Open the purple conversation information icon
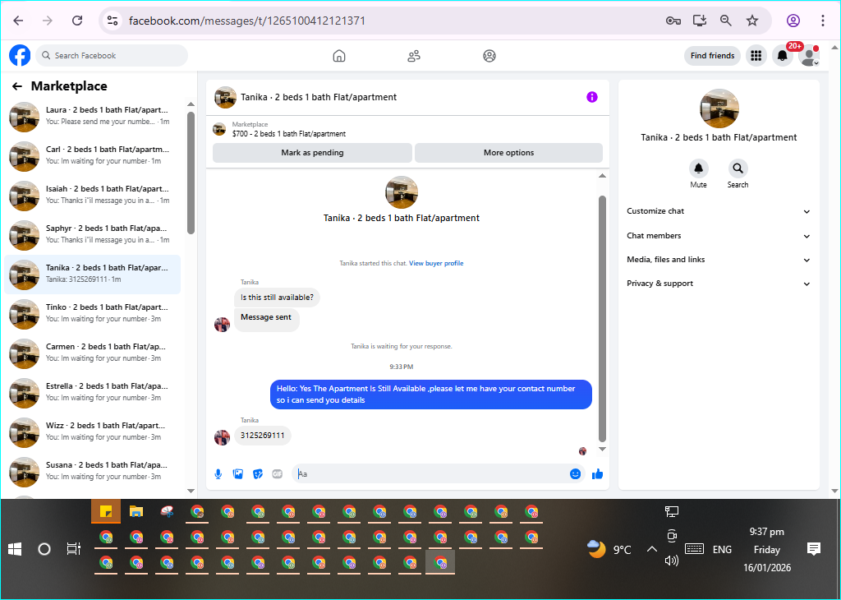The image size is (841, 600). [x=592, y=97]
